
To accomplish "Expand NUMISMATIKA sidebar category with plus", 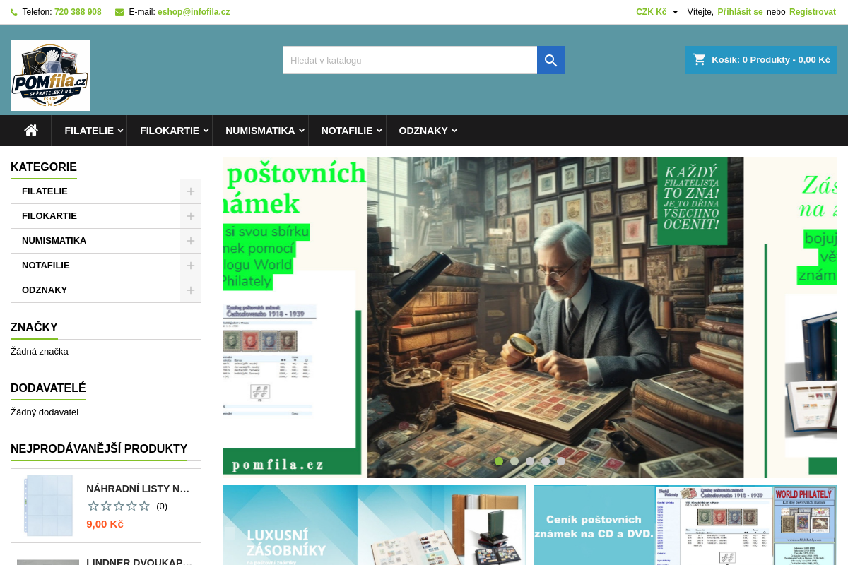I will 191,241.
